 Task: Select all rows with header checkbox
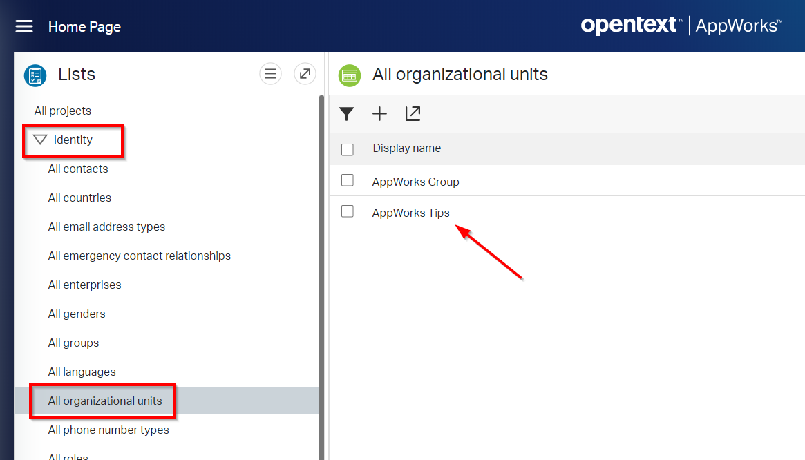348,149
